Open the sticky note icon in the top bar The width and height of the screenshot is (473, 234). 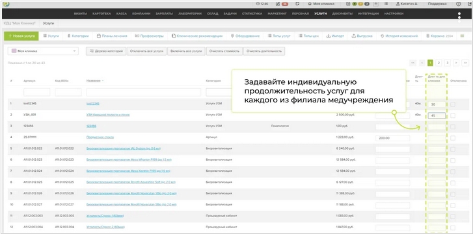coord(297,4)
